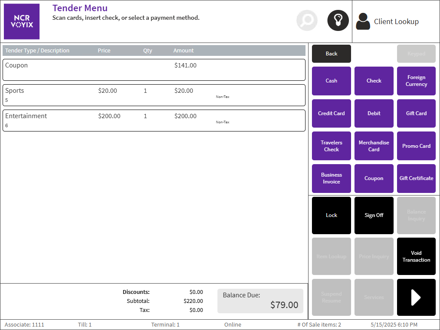This screenshot has width=440, height=330.
Task: Sign Off the associate
Action: pyautogui.click(x=374, y=215)
